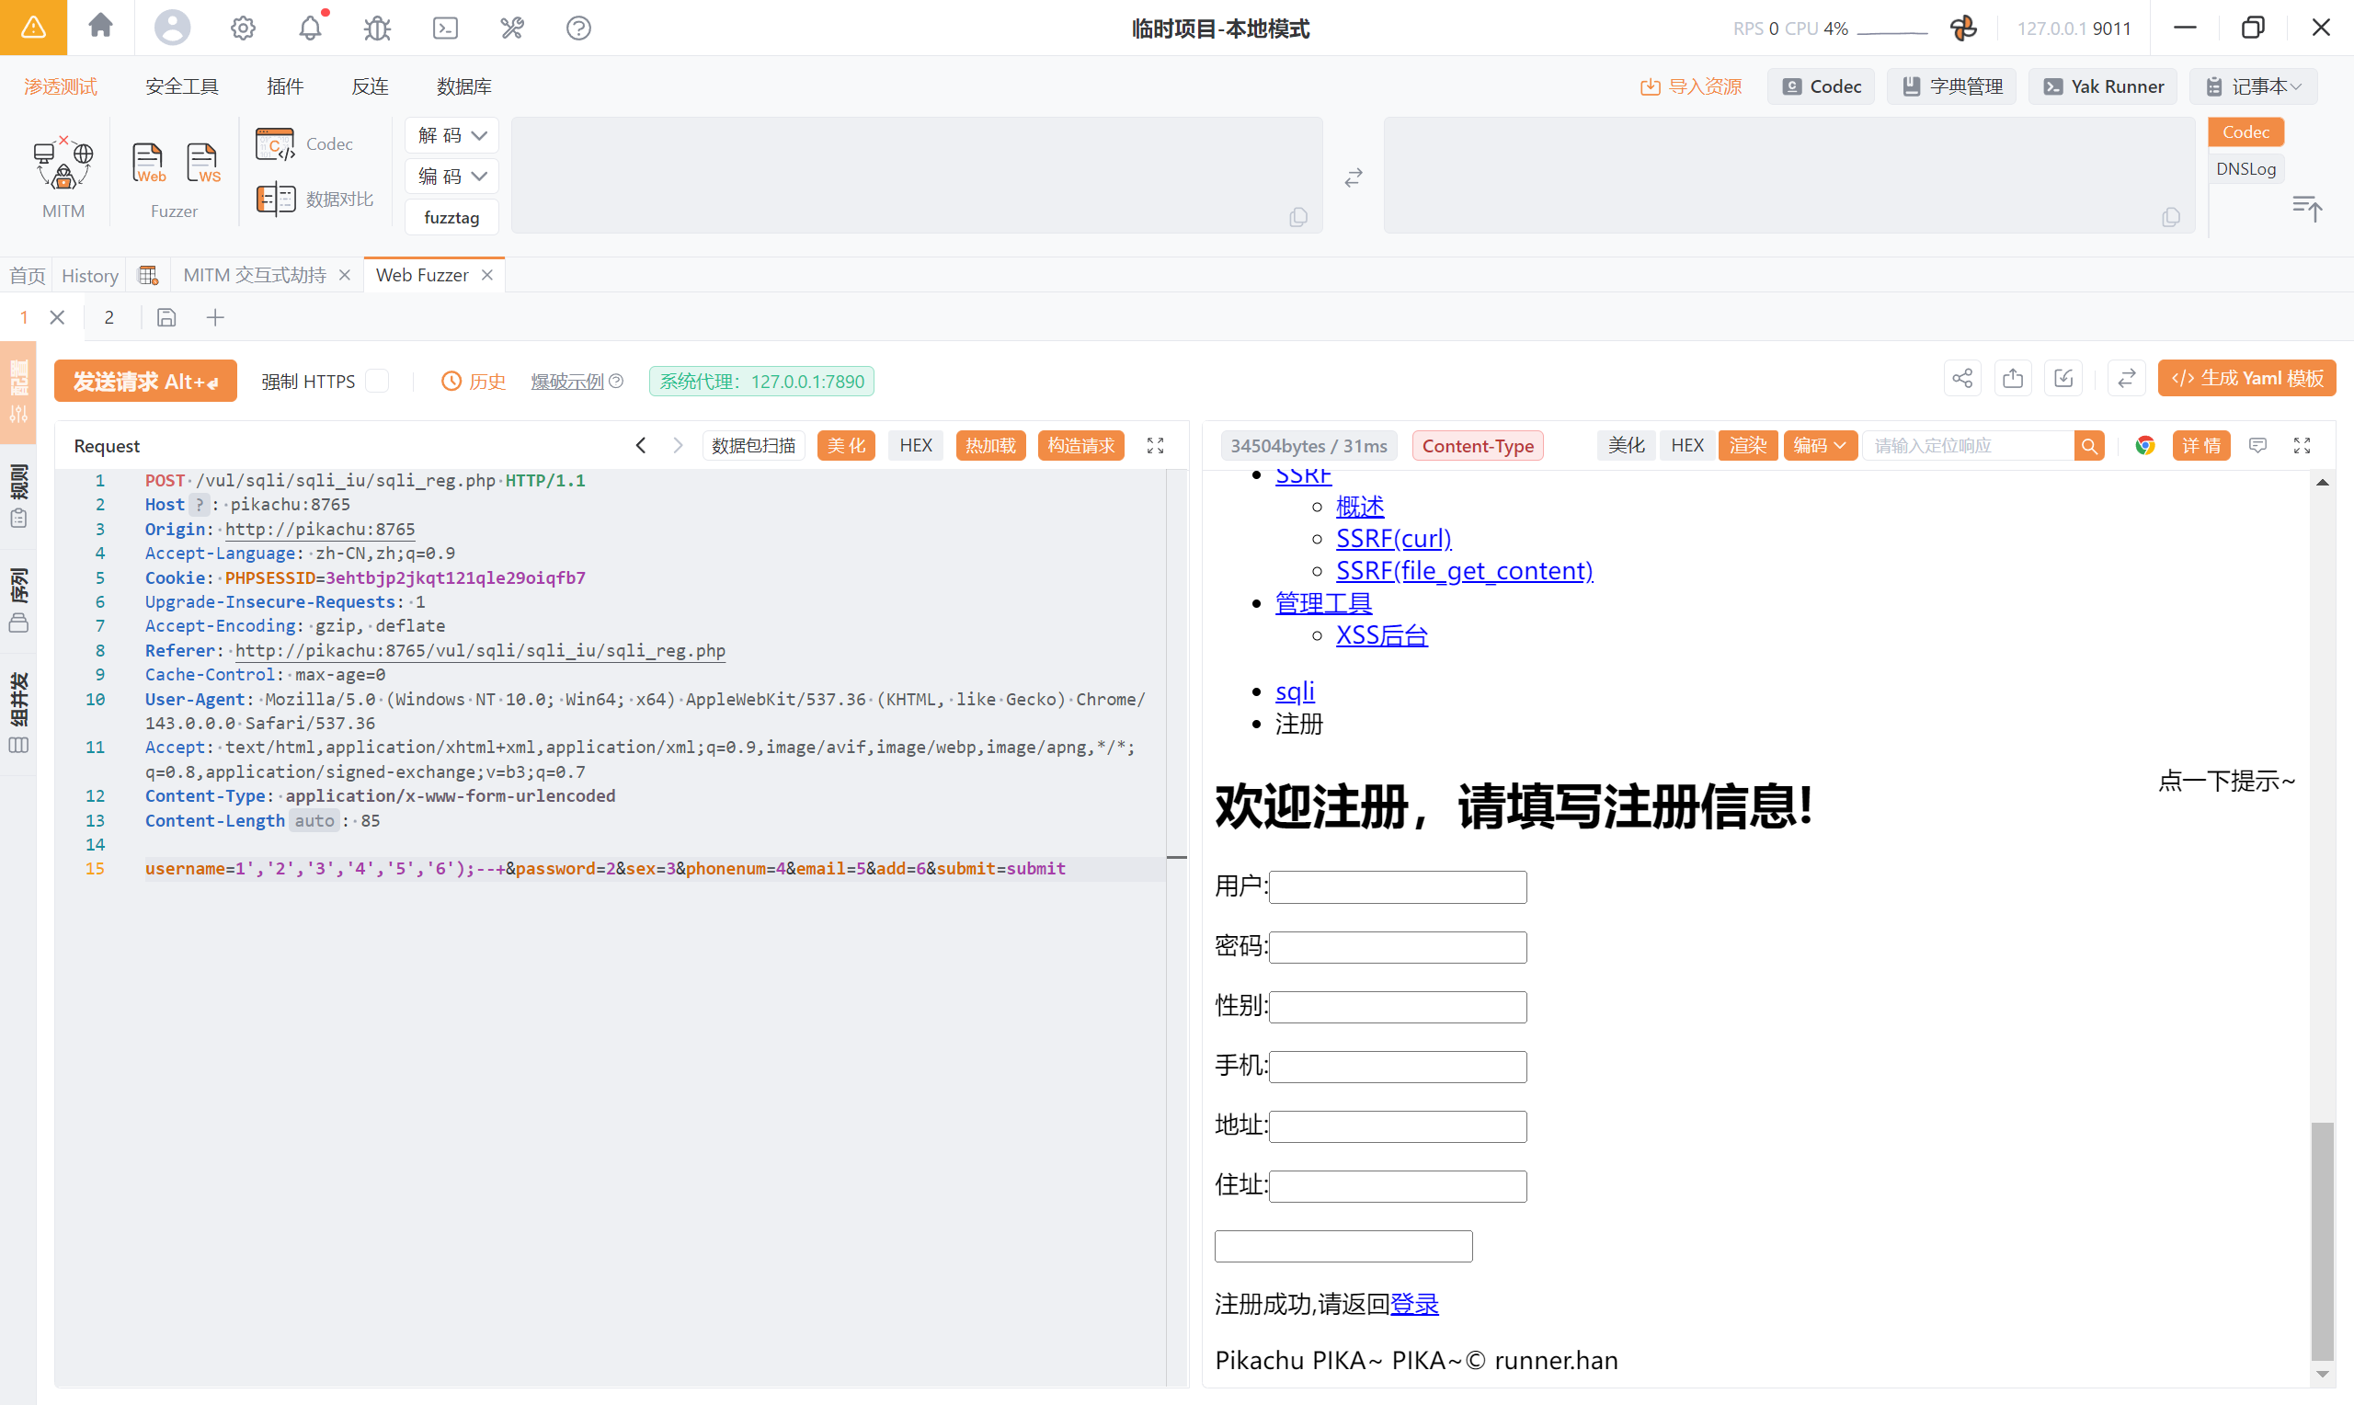2354x1405 pixels.
Task: Expand the 解码 decode dropdown
Action: click(x=451, y=135)
